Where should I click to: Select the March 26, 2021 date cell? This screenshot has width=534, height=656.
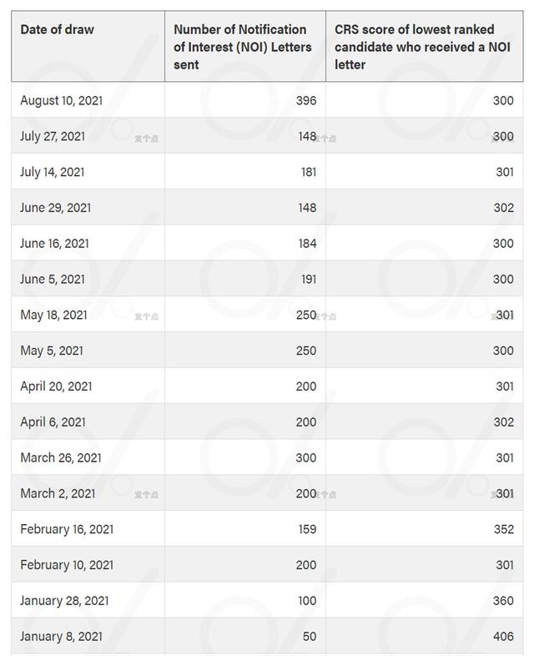[61, 457]
